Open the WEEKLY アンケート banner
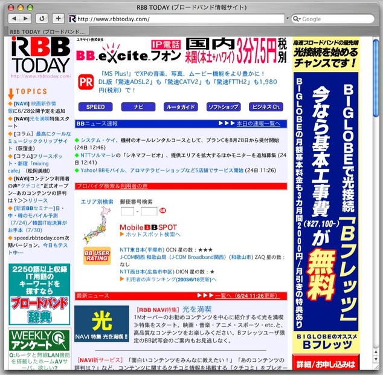383x375 pixels. [39, 341]
